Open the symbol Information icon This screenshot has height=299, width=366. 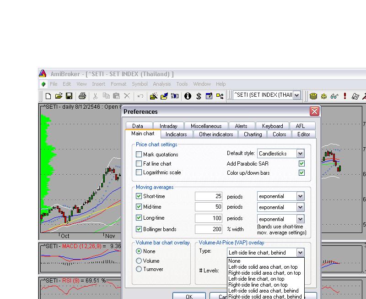188,96
